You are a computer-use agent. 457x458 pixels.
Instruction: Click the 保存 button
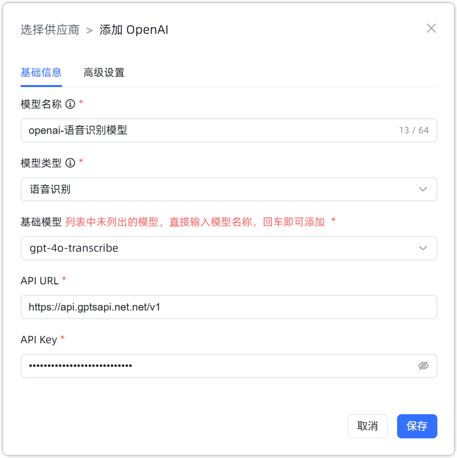point(417,426)
